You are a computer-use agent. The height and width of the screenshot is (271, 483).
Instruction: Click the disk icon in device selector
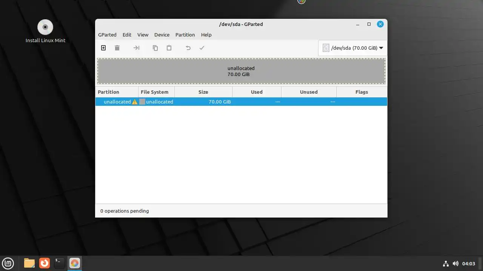pos(326,48)
